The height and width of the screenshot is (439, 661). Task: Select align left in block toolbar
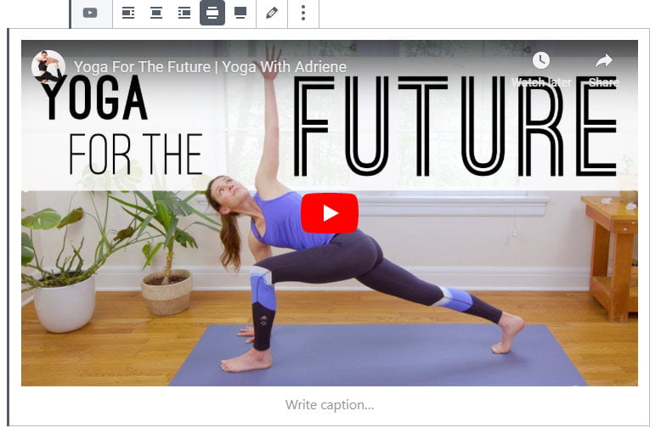coord(128,13)
